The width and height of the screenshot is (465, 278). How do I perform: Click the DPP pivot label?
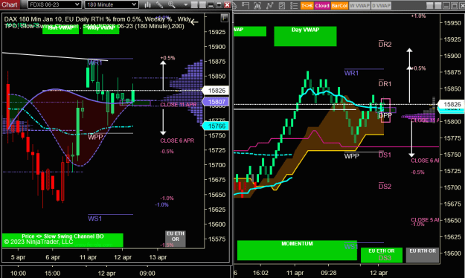(x=385, y=116)
